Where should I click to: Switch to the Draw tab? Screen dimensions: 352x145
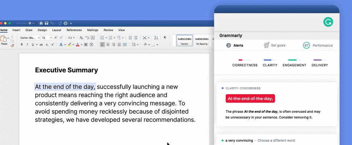tap(29, 30)
